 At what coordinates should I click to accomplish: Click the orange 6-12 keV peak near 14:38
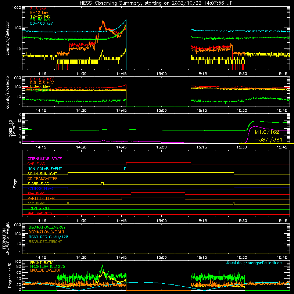pyautogui.click(x=103, y=21)
